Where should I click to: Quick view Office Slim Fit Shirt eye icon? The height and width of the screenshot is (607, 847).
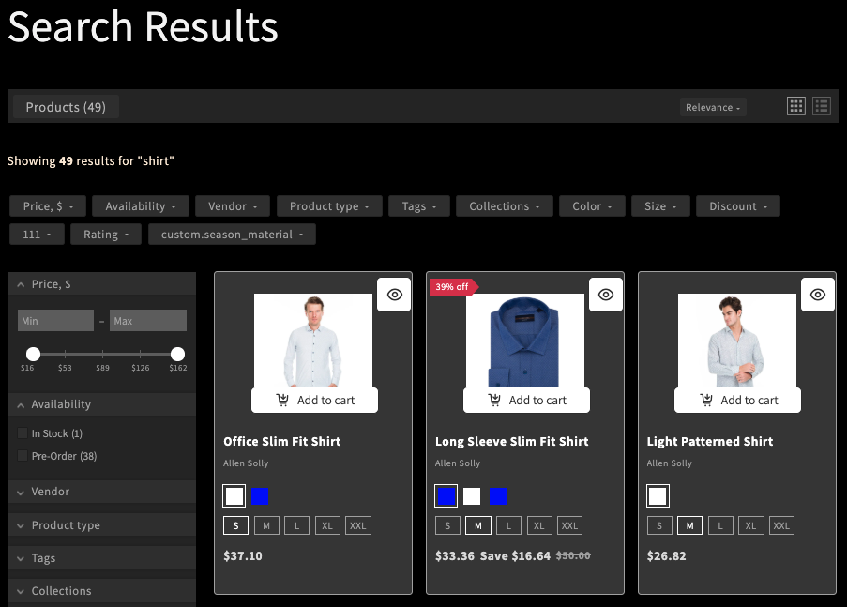coord(395,295)
